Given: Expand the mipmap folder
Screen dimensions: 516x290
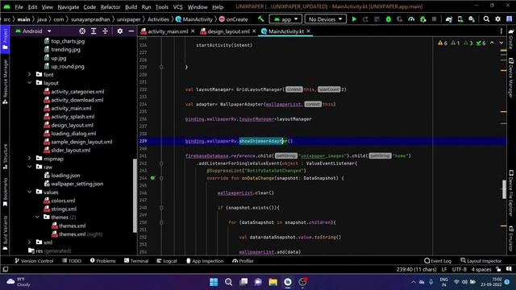Looking at the screenshot, I should pos(30,159).
